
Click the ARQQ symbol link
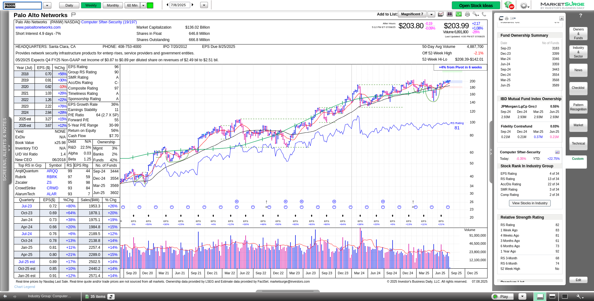[52, 171]
